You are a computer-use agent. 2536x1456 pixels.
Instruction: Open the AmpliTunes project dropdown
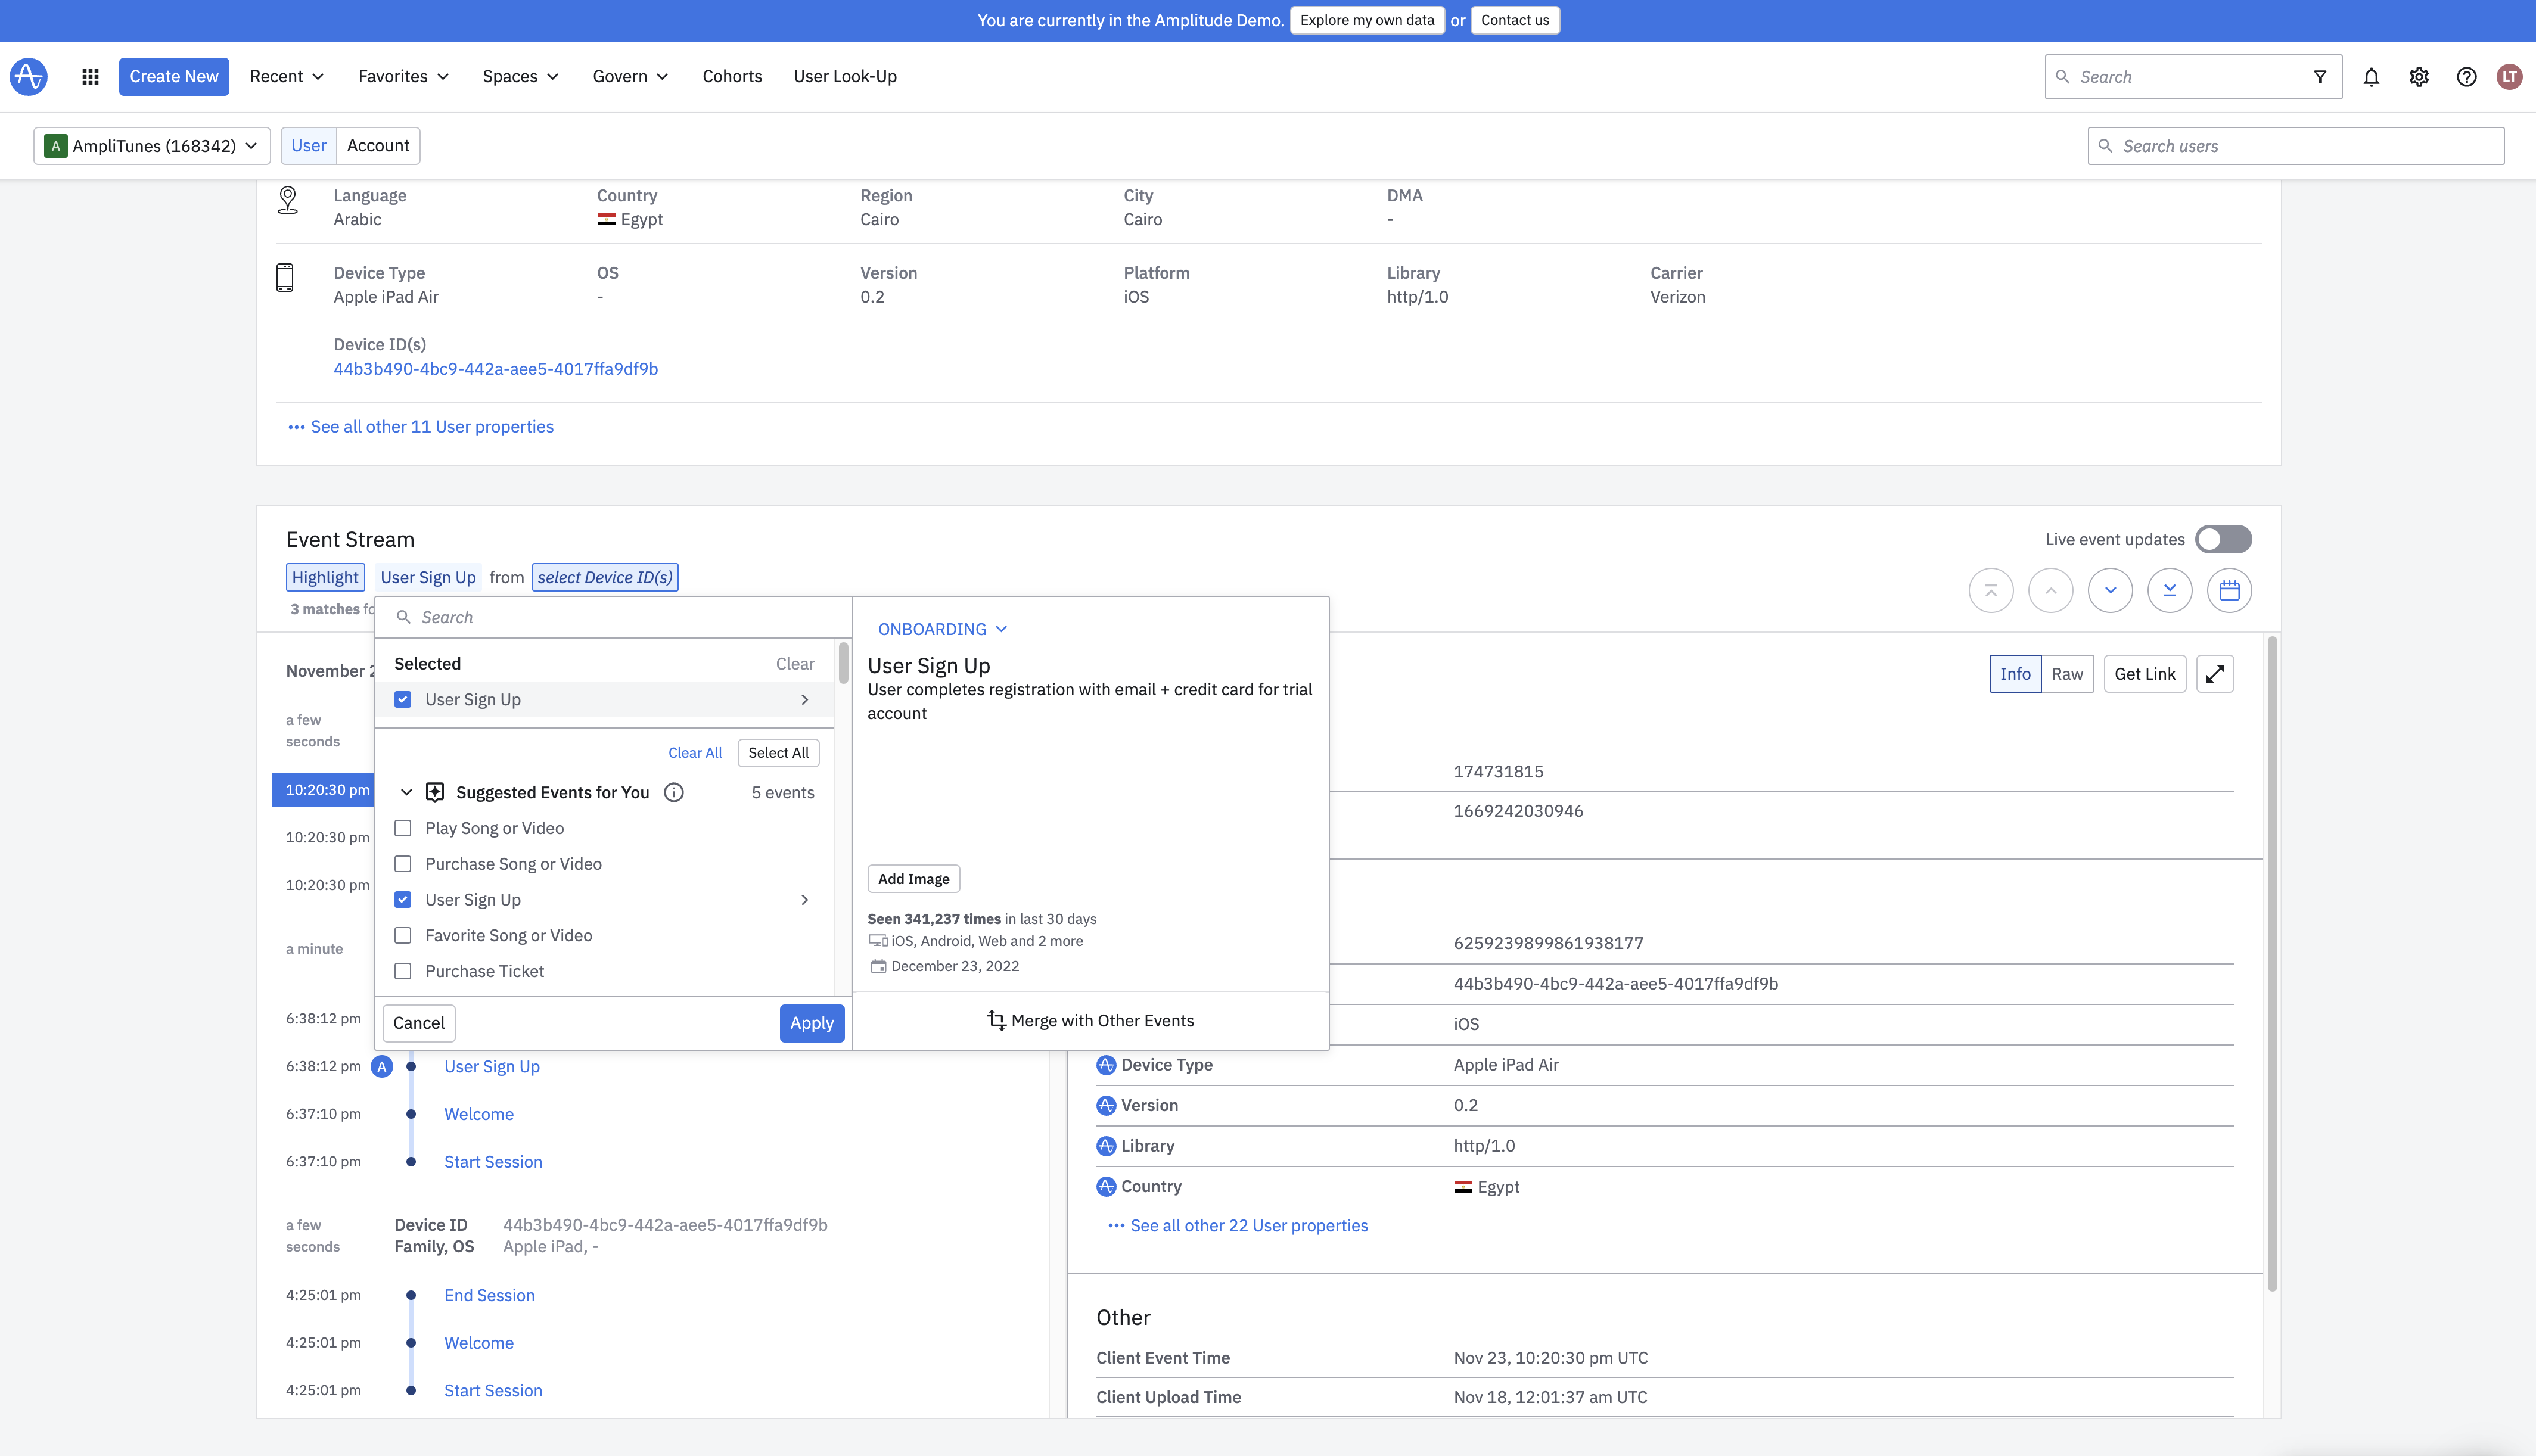[152, 146]
